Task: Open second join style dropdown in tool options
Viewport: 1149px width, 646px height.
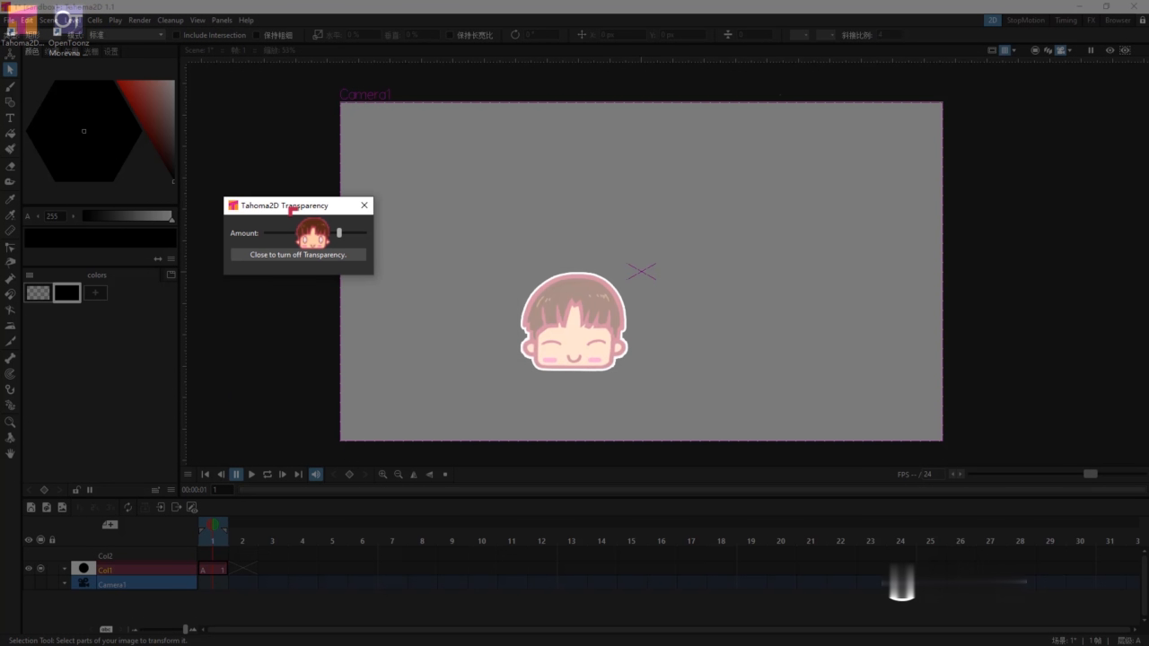Action: pyautogui.click(x=824, y=35)
